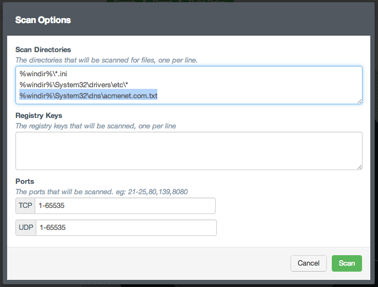Click the scan directories help text
This screenshot has height=287, width=378.
106,60
